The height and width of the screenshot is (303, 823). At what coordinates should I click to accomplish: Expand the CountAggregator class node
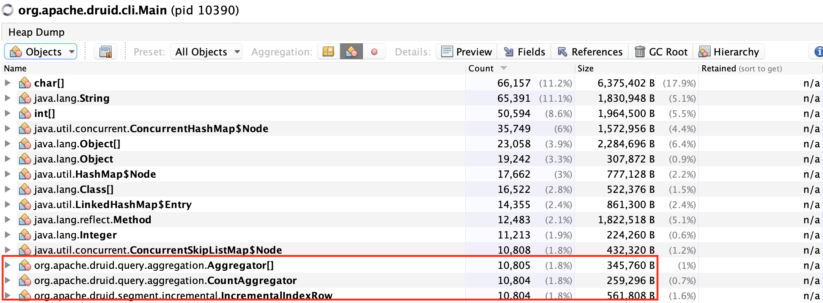click(x=7, y=280)
